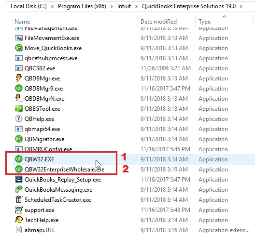Click the QBMRUConfig.exe file icon
Image resolution: width=255 pixels, height=236 pixels.
point(19,149)
